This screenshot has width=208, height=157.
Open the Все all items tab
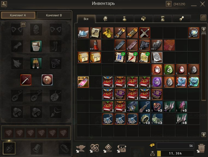point(86,19)
